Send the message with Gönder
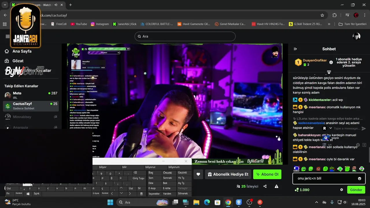Viewport: 370px width, 208px height. [x=356, y=190]
